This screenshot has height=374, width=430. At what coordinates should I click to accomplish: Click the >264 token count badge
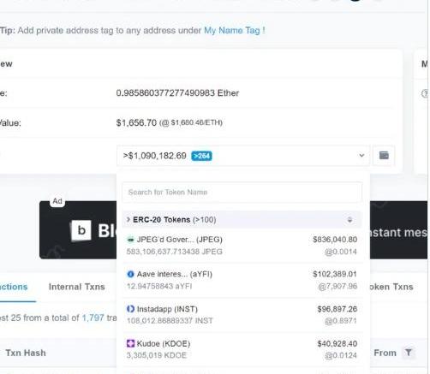pos(201,156)
